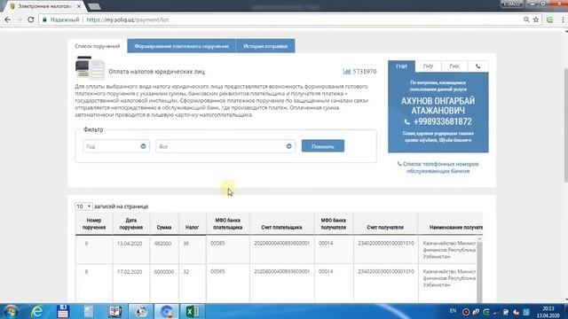This screenshot has height=319, width=568.
Task: Sort by Номер поручения column header
Action: pyautogui.click(x=94, y=224)
